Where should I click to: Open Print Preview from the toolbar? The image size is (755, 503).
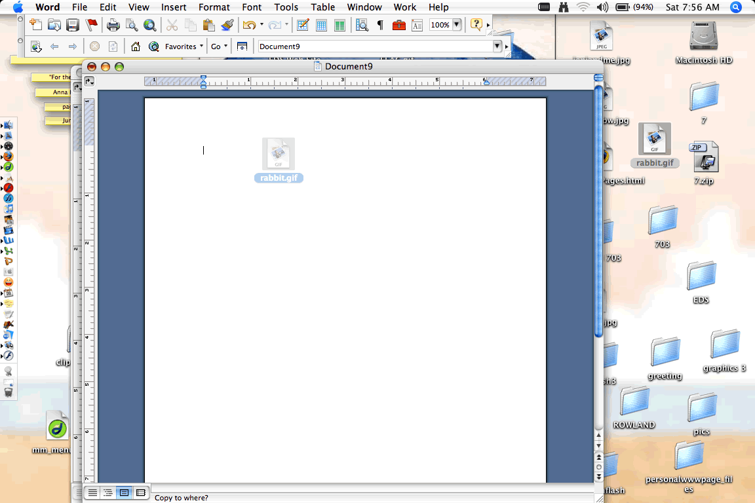click(131, 24)
